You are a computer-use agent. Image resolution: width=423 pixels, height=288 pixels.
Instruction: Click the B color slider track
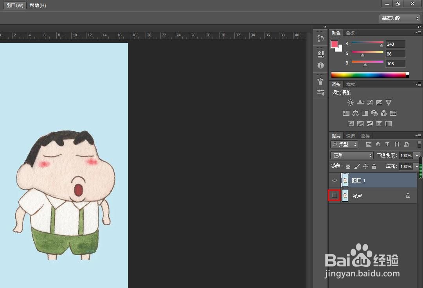click(367, 62)
